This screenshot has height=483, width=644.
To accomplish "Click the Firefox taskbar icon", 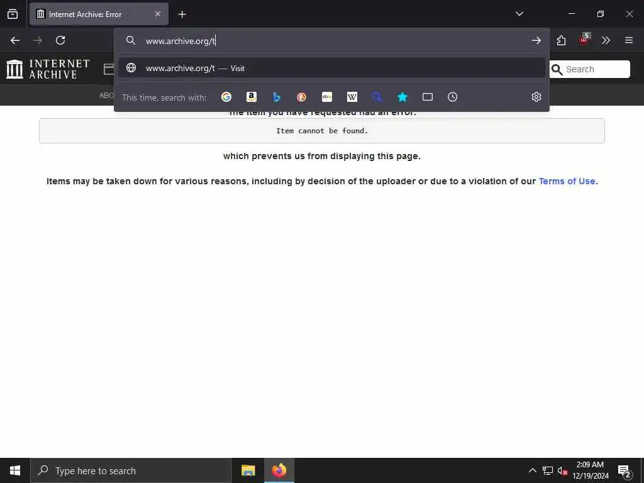I will [279, 470].
